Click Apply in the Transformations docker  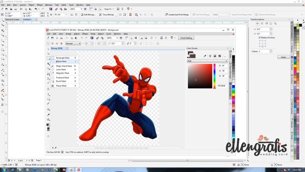coord(284,57)
